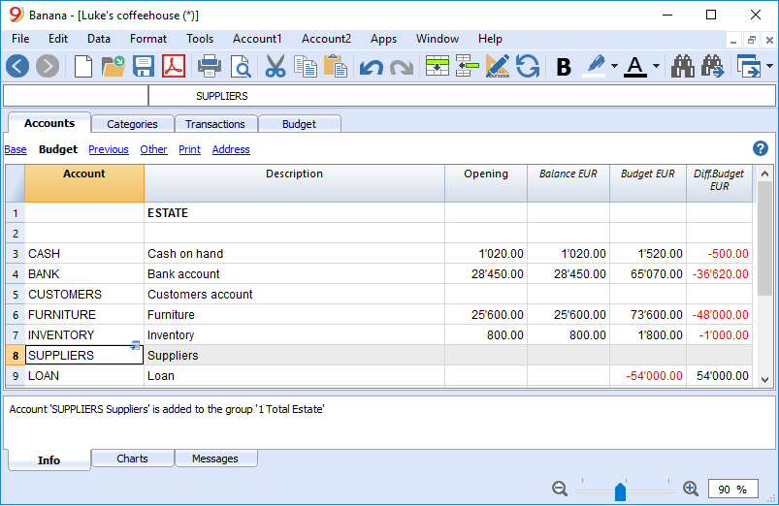779x506 pixels.
Task: Click the Previous view link
Action: click(109, 149)
